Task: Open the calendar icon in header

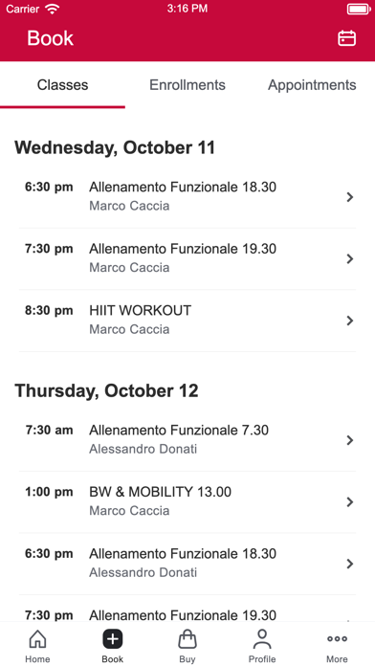Action: pos(346,38)
